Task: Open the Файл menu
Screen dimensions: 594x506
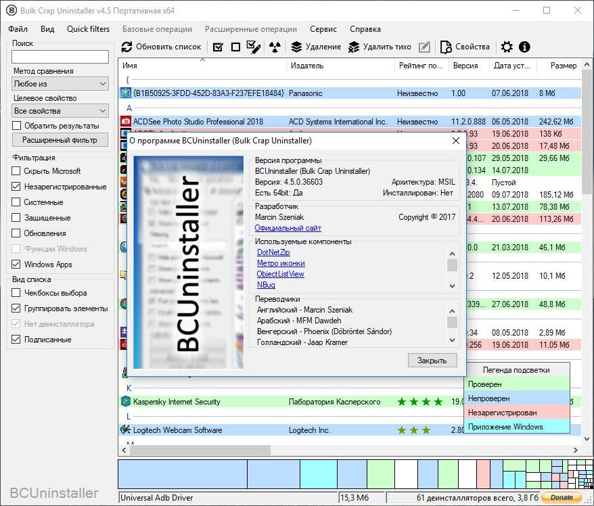Action: pyautogui.click(x=18, y=29)
